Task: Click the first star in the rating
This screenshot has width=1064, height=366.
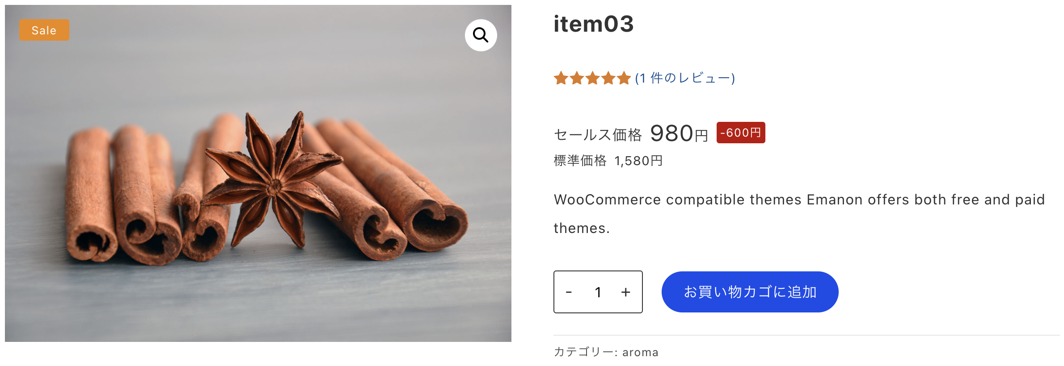Action: pos(561,79)
